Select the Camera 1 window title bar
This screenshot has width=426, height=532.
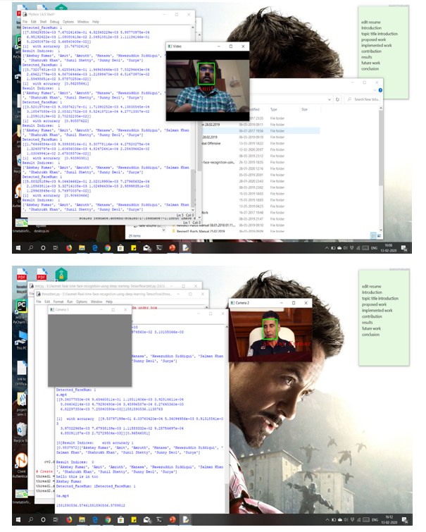point(89,310)
